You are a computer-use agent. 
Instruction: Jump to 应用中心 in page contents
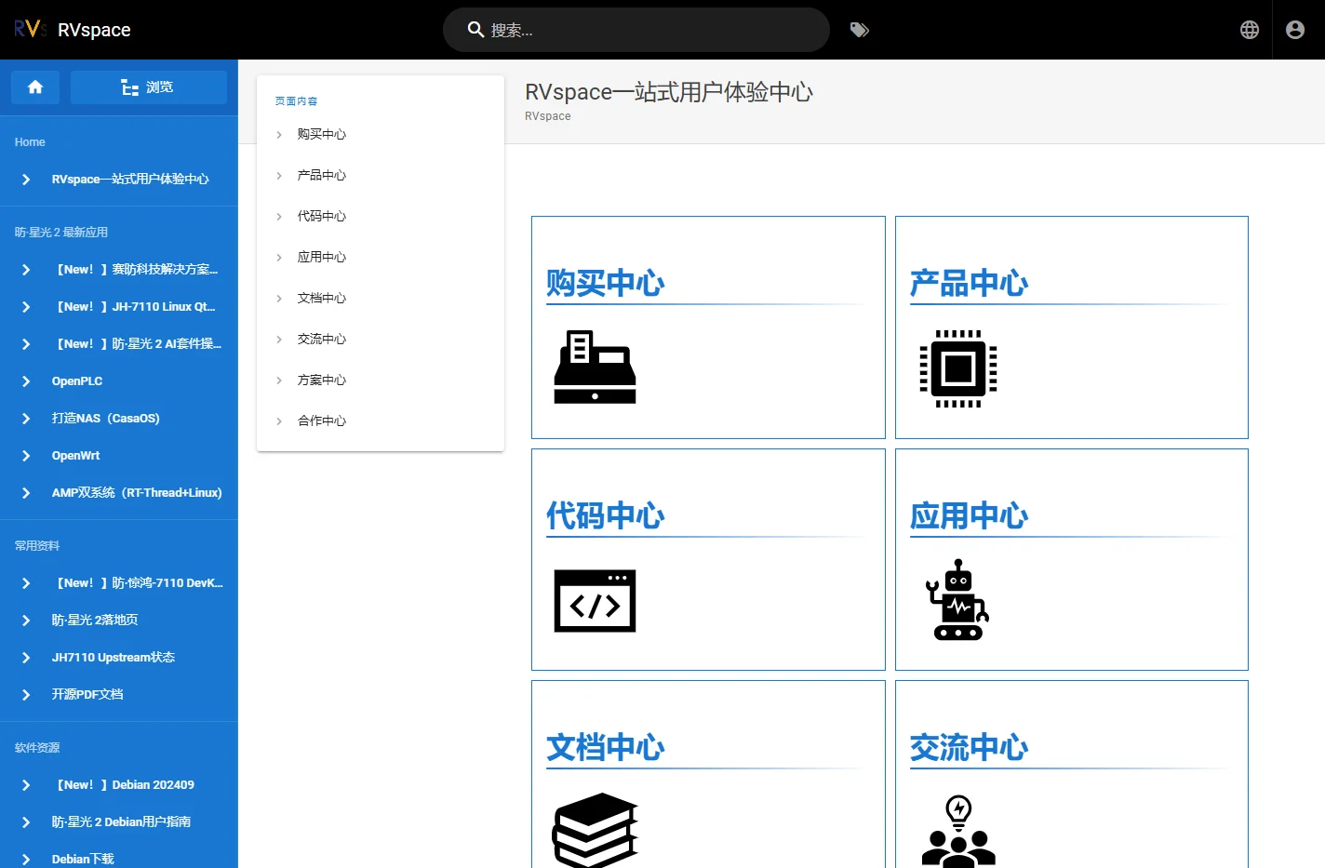322,258
